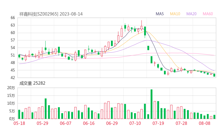The width and height of the screenshot is (219, 130).
Task: Click the MA60 legend label
Action: coord(208,14)
